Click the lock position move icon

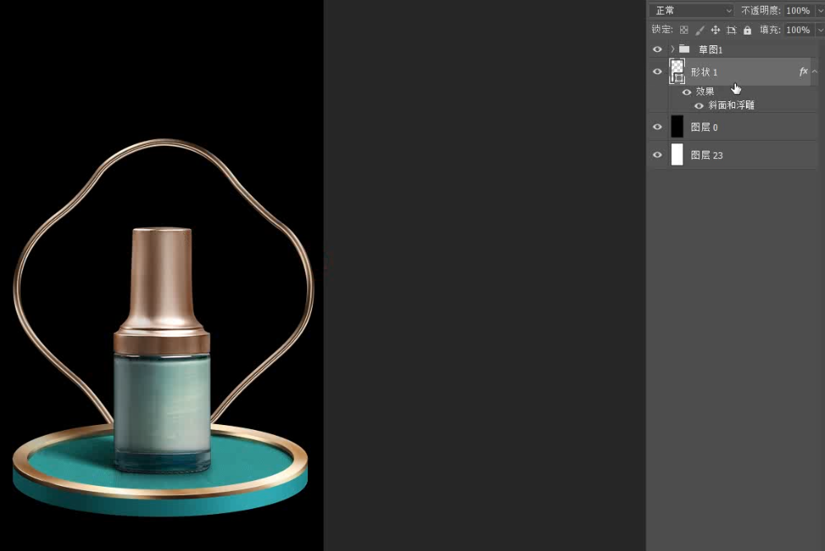coord(715,30)
